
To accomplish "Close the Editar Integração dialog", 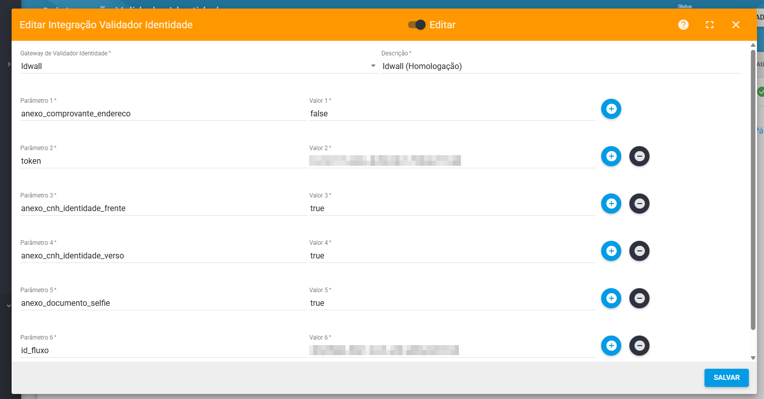I will pos(736,25).
